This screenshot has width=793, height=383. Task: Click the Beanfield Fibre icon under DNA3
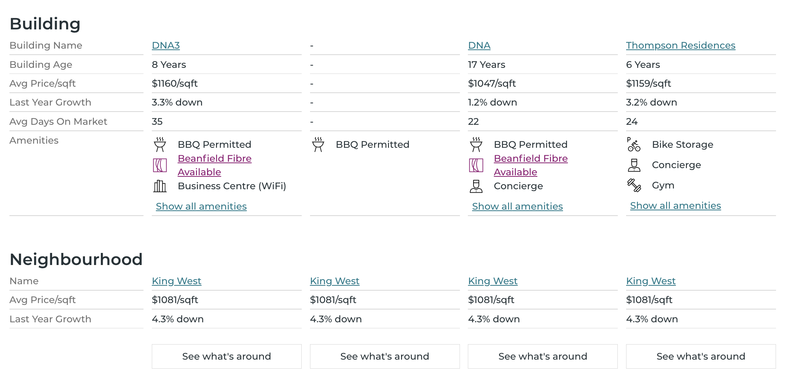[160, 165]
